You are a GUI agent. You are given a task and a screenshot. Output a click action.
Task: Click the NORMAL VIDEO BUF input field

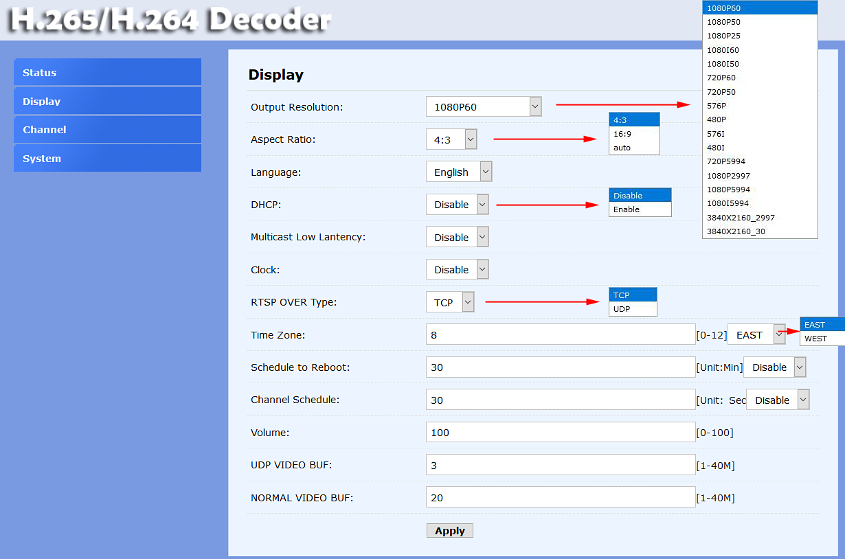coord(561,497)
